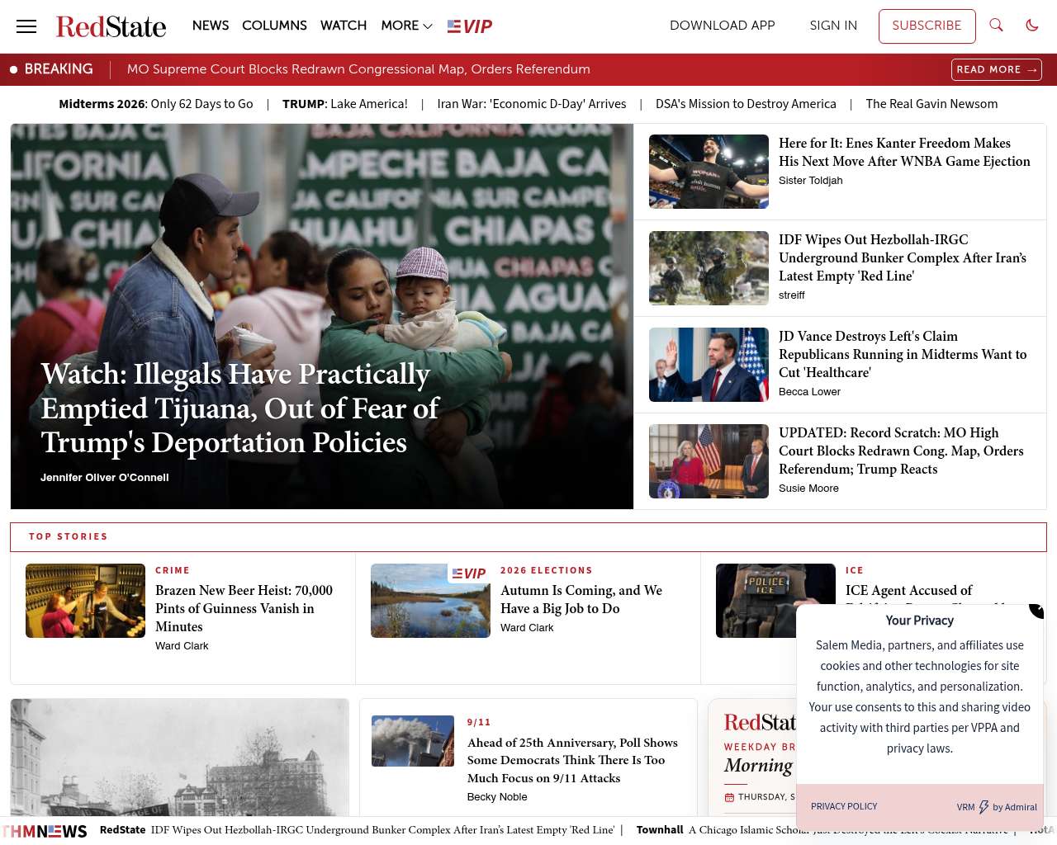Click the THM News ticker logo
1057x845 pixels.
(45, 831)
